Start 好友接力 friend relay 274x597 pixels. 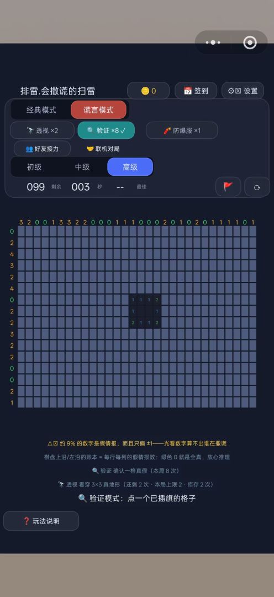click(x=42, y=149)
